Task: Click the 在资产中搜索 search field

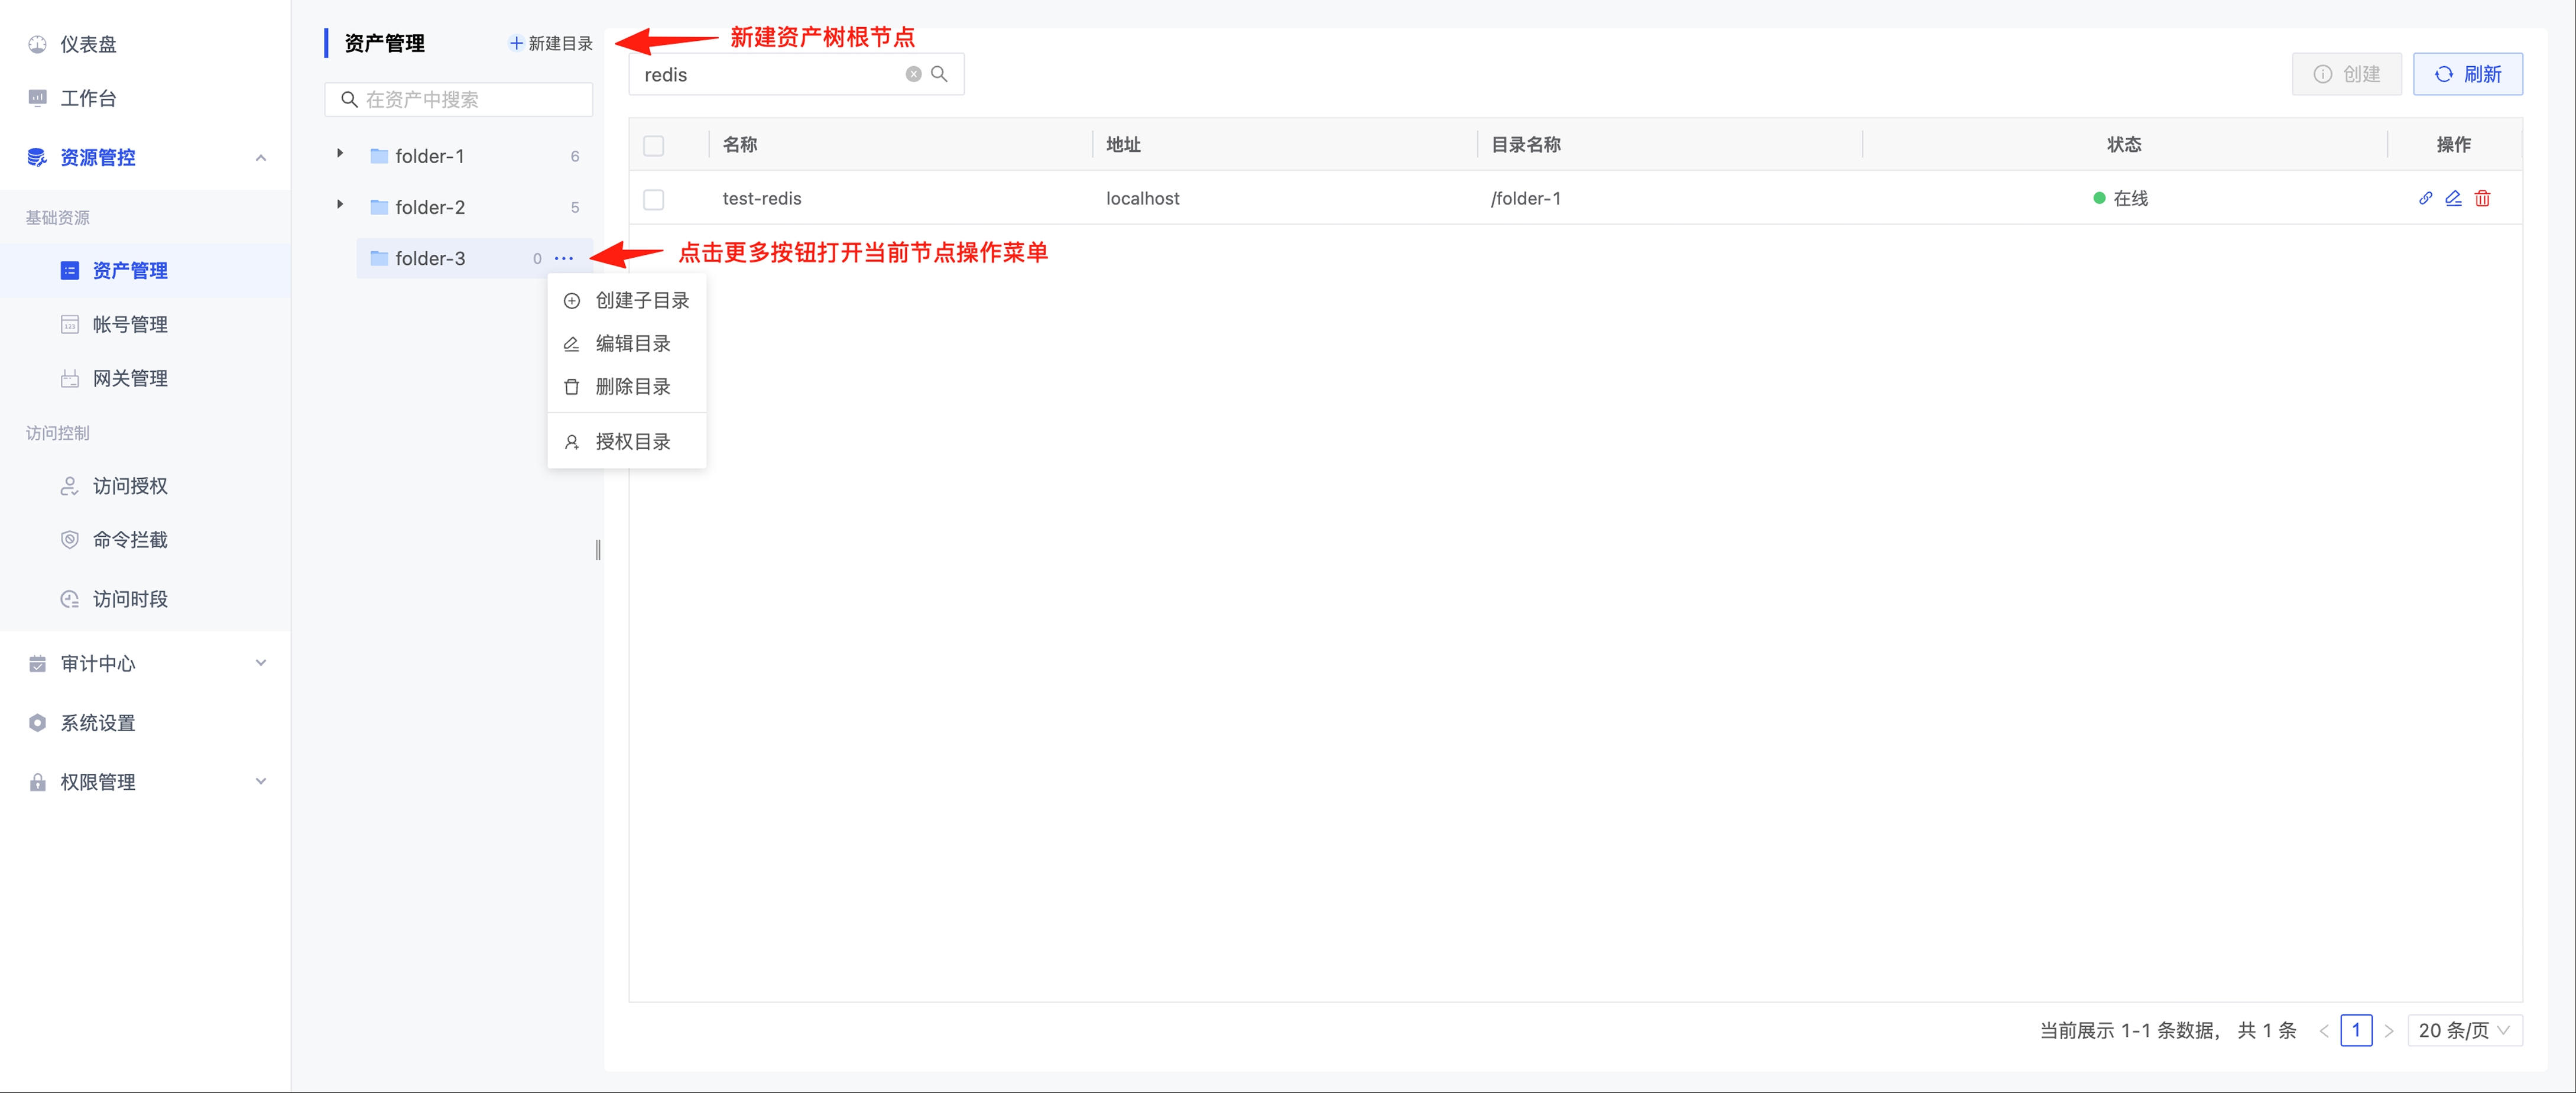Action: coord(459,100)
